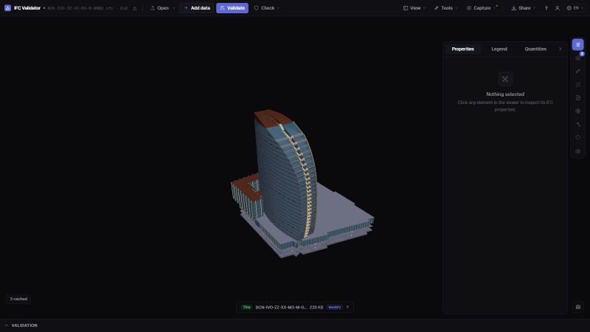
Task: Open the View menu
Action: [x=414, y=8]
